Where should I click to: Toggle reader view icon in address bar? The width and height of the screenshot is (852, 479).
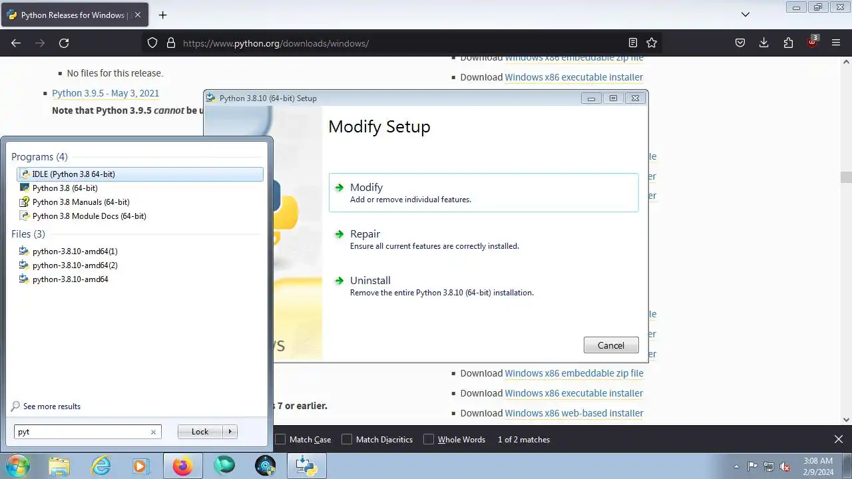(633, 43)
